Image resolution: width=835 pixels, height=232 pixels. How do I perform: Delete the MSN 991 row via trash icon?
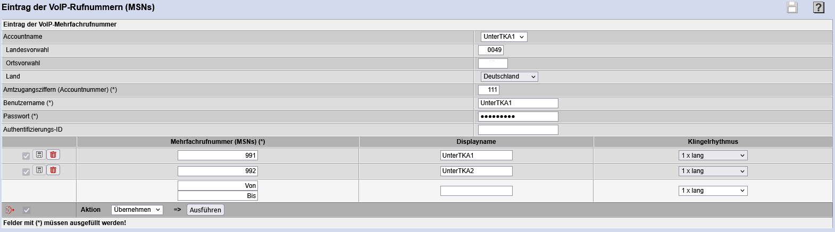point(53,154)
